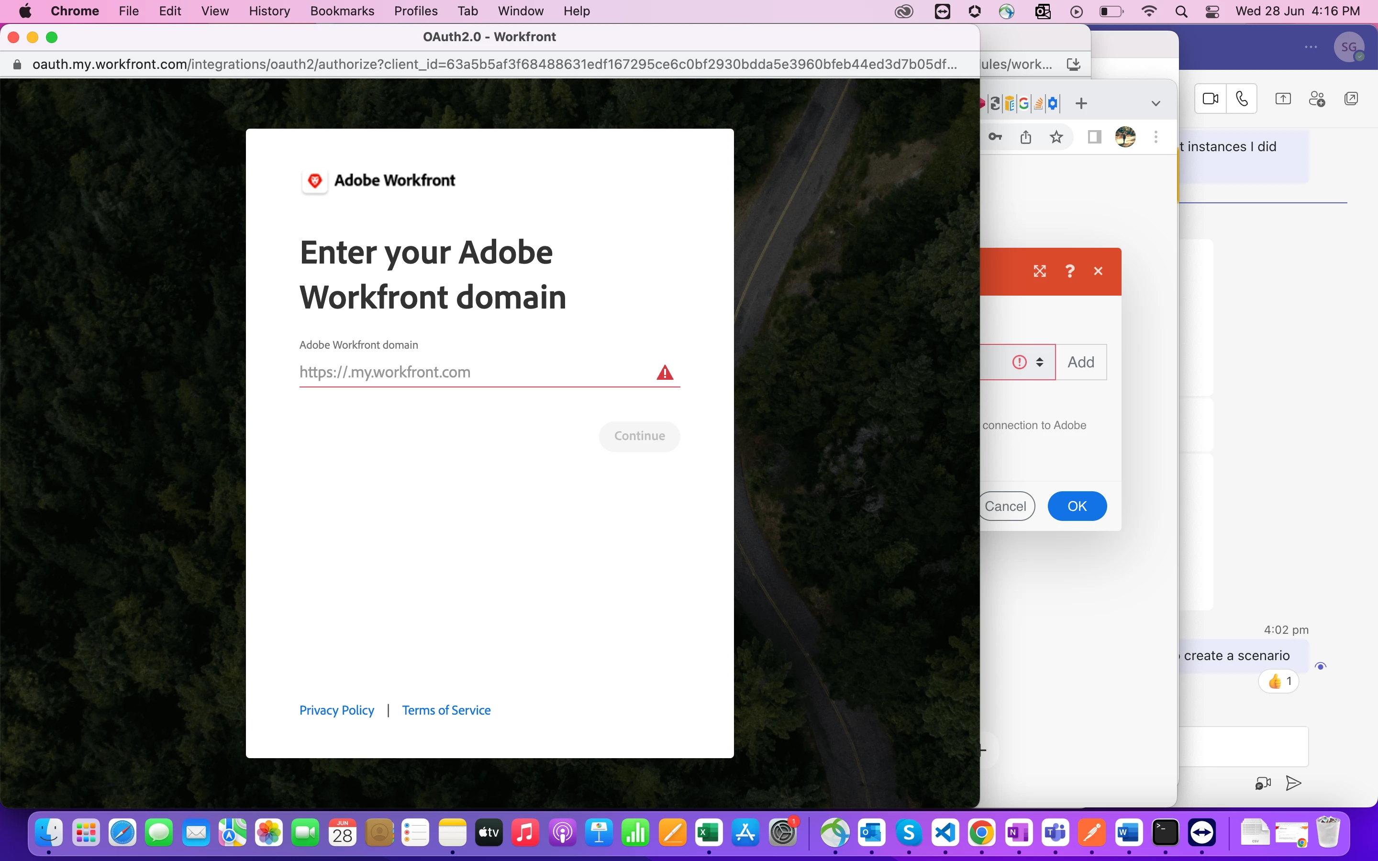Open the Chrome three-dot menu
The height and width of the screenshot is (861, 1378).
tap(1156, 137)
